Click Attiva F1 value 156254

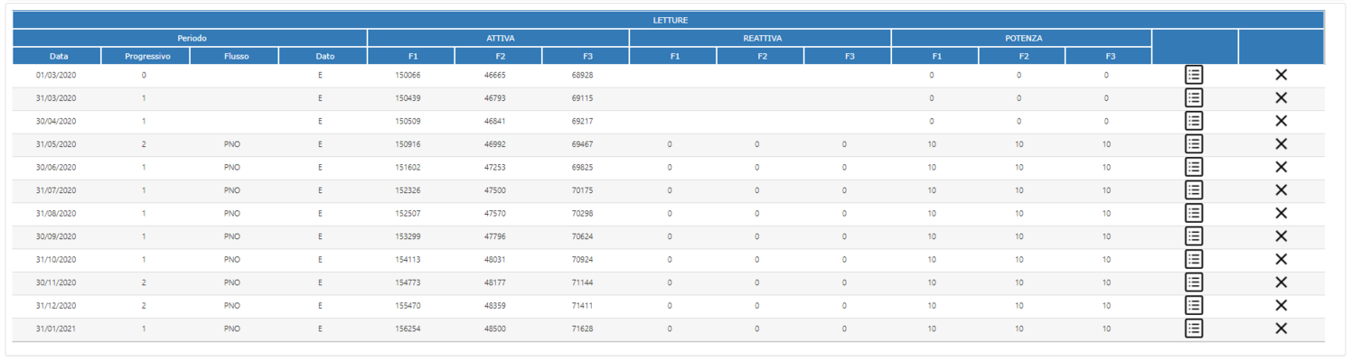(x=408, y=329)
